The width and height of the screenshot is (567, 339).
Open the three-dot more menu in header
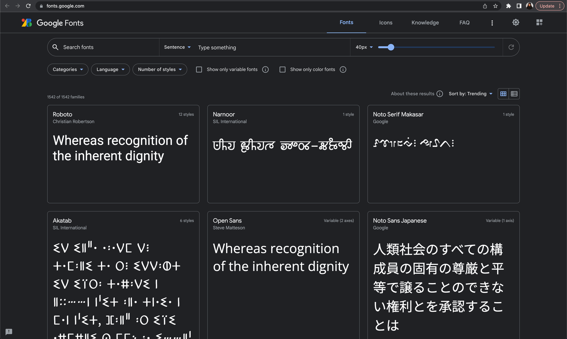[x=492, y=23]
